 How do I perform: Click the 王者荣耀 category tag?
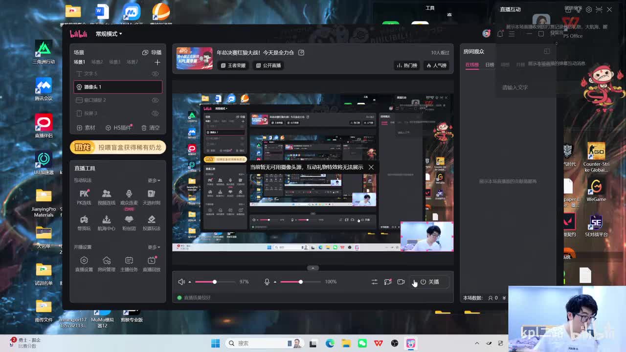233,66
